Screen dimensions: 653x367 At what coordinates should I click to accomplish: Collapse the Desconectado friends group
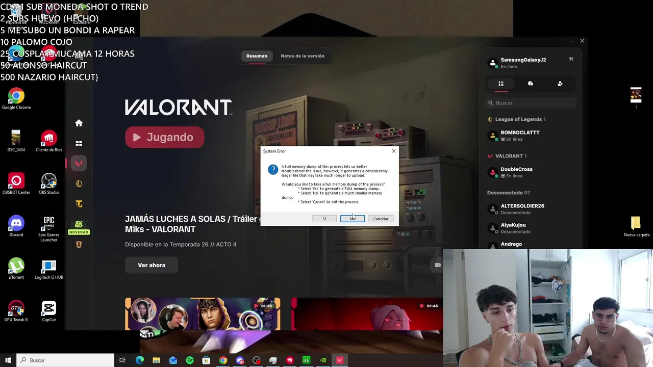509,193
